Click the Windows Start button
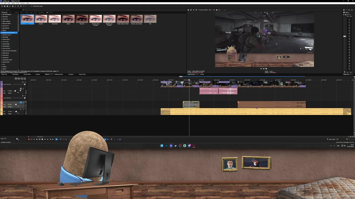 (162, 146)
